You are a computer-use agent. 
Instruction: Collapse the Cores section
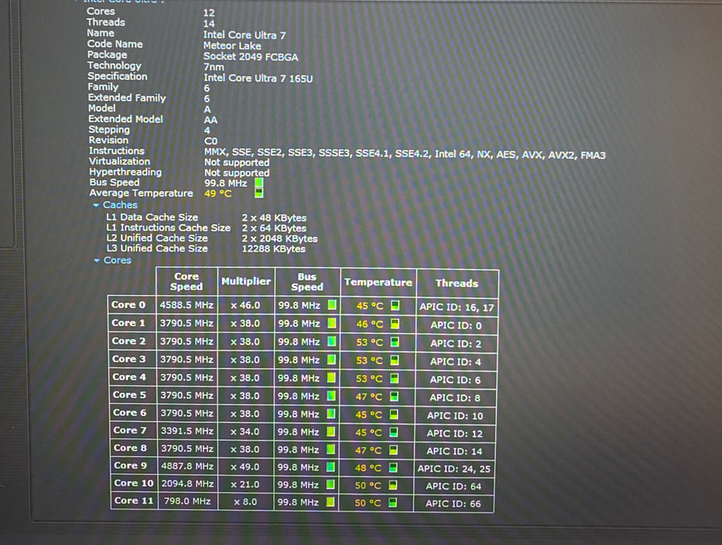(97, 260)
